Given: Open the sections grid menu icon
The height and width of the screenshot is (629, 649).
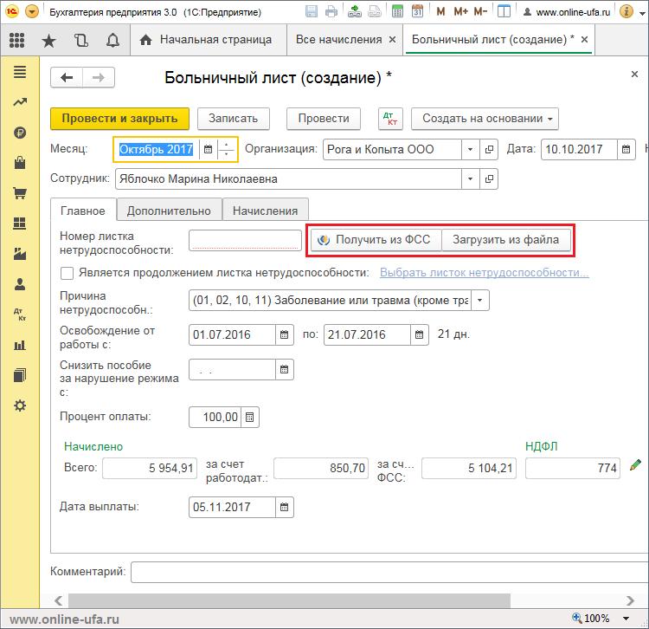Looking at the screenshot, I should click(16, 40).
